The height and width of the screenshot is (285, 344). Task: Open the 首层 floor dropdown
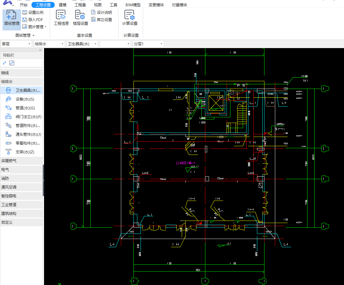pos(16,44)
